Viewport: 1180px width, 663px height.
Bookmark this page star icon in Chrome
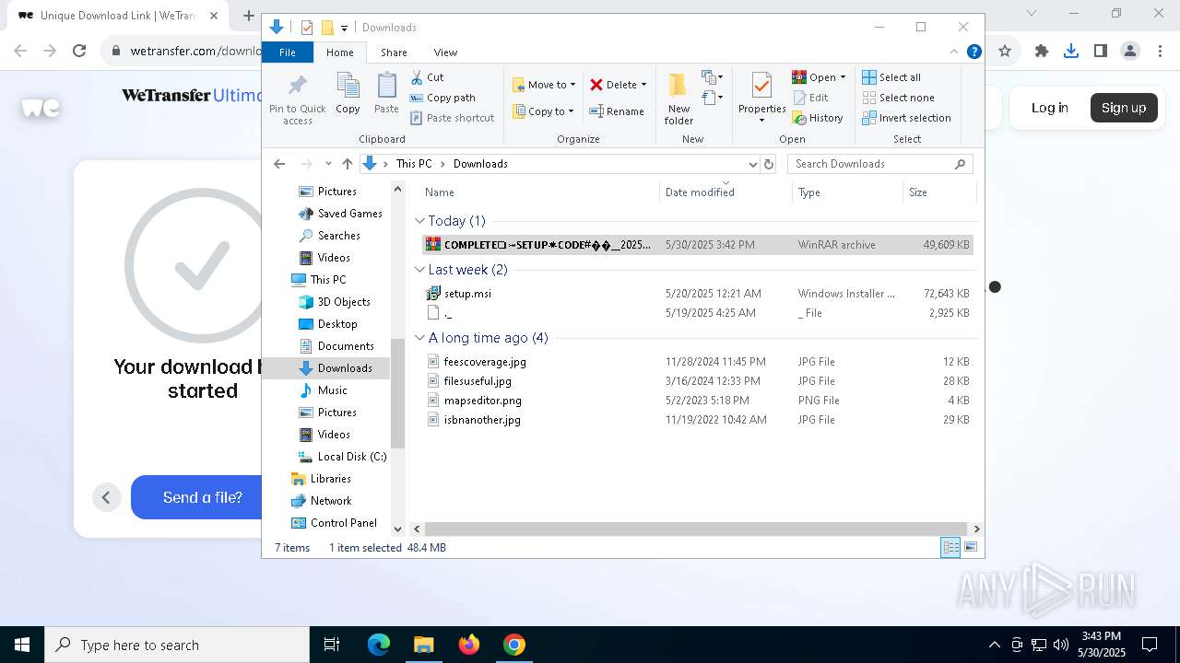[x=1005, y=52]
